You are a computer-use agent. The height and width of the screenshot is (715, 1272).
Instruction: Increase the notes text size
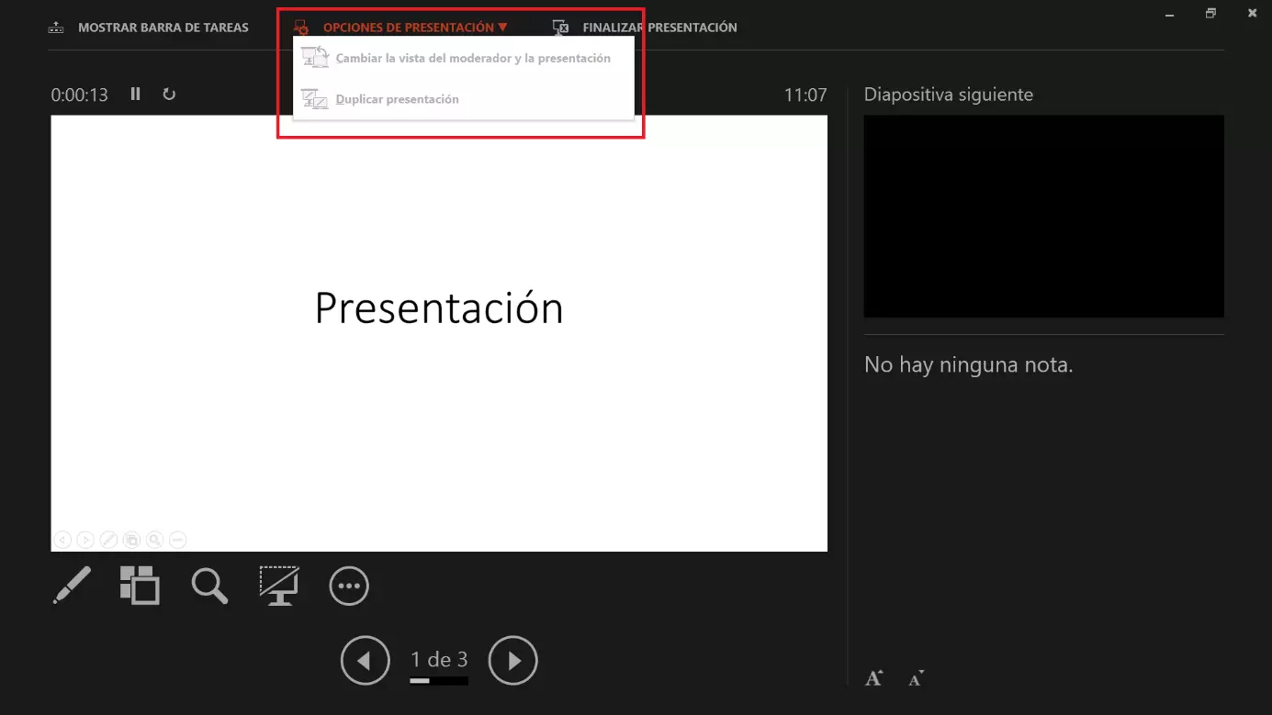873,678
